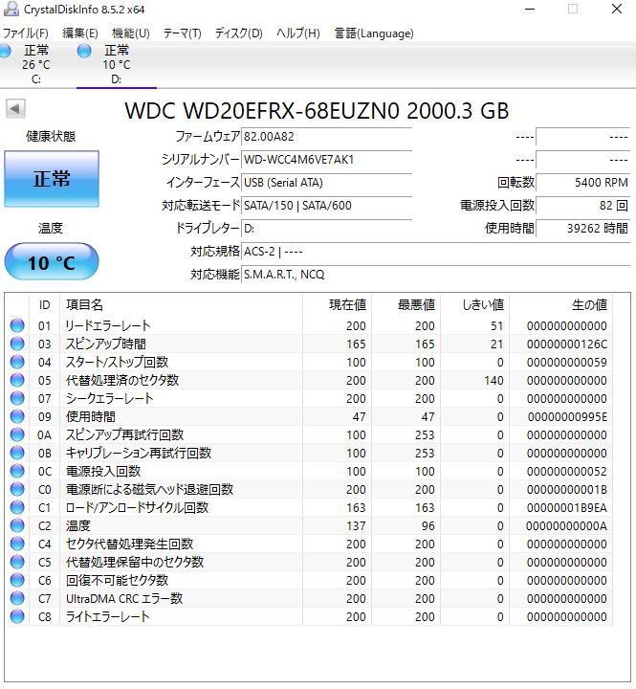636x689 pixels.
Task: Click raw value 00000001B9EA
Action: [566, 507]
